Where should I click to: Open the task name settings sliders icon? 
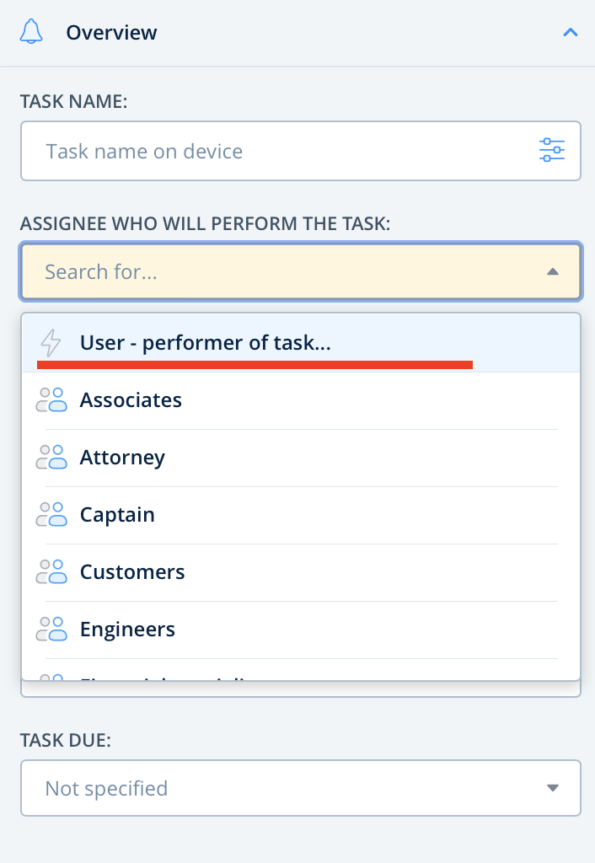[x=552, y=151]
